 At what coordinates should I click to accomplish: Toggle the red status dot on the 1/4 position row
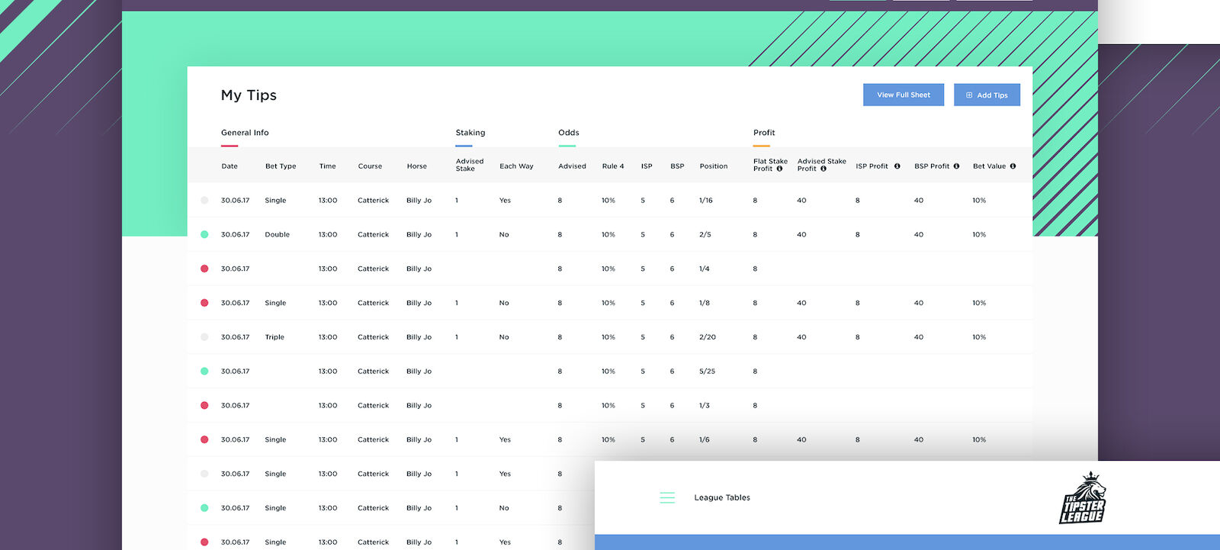[204, 269]
